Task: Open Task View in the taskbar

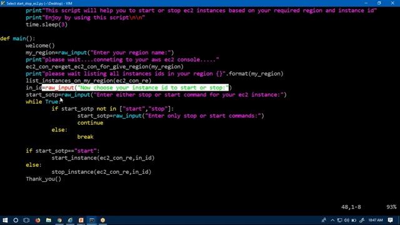Action: [26, 220]
